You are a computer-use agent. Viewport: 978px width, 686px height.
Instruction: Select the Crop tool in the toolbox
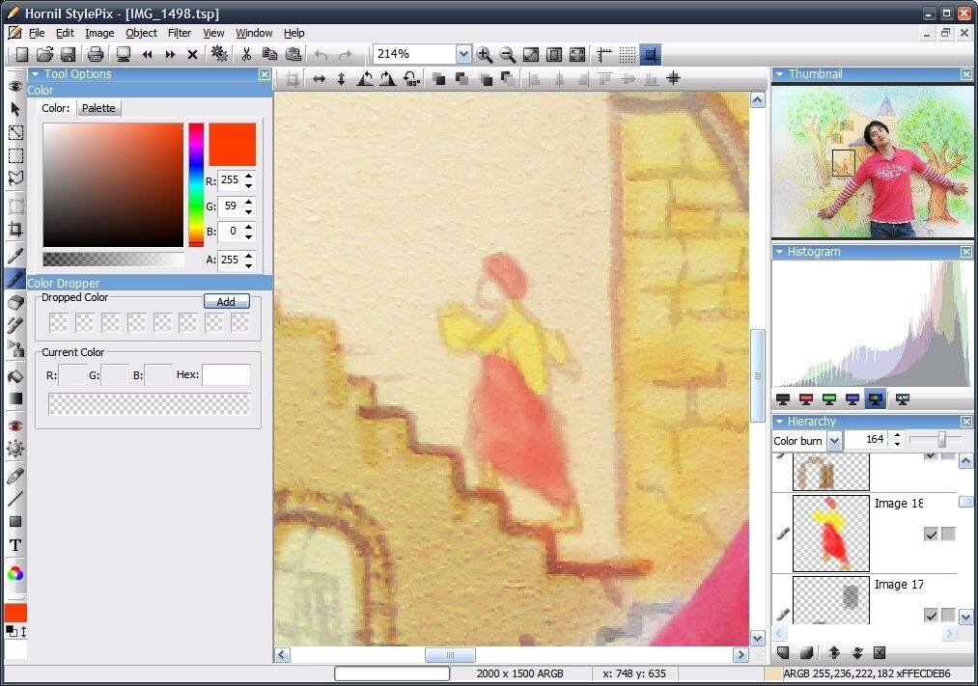coord(15,229)
